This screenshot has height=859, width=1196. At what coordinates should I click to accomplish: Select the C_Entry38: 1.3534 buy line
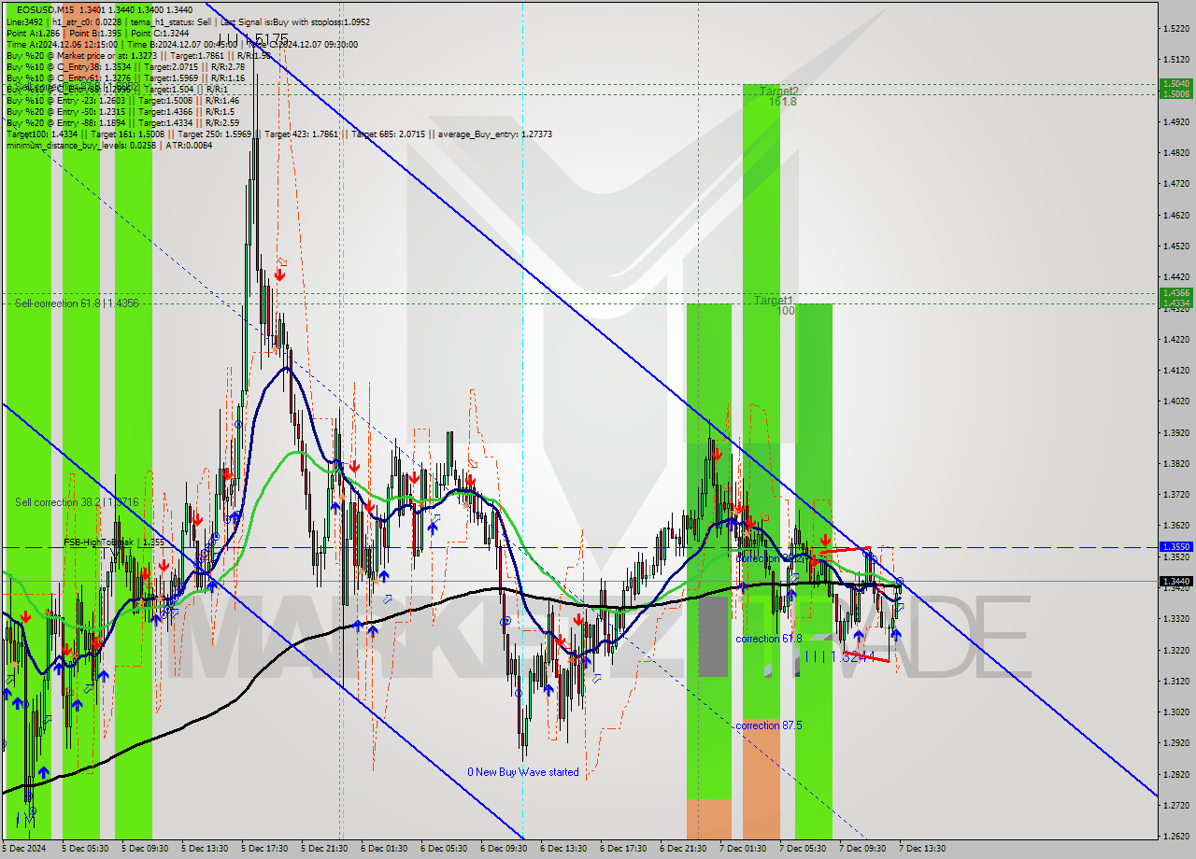(126, 66)
